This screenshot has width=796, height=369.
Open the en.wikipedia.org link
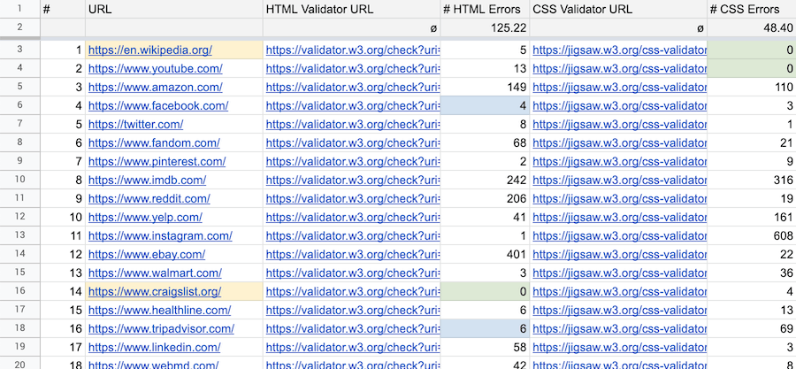(150, 50)
